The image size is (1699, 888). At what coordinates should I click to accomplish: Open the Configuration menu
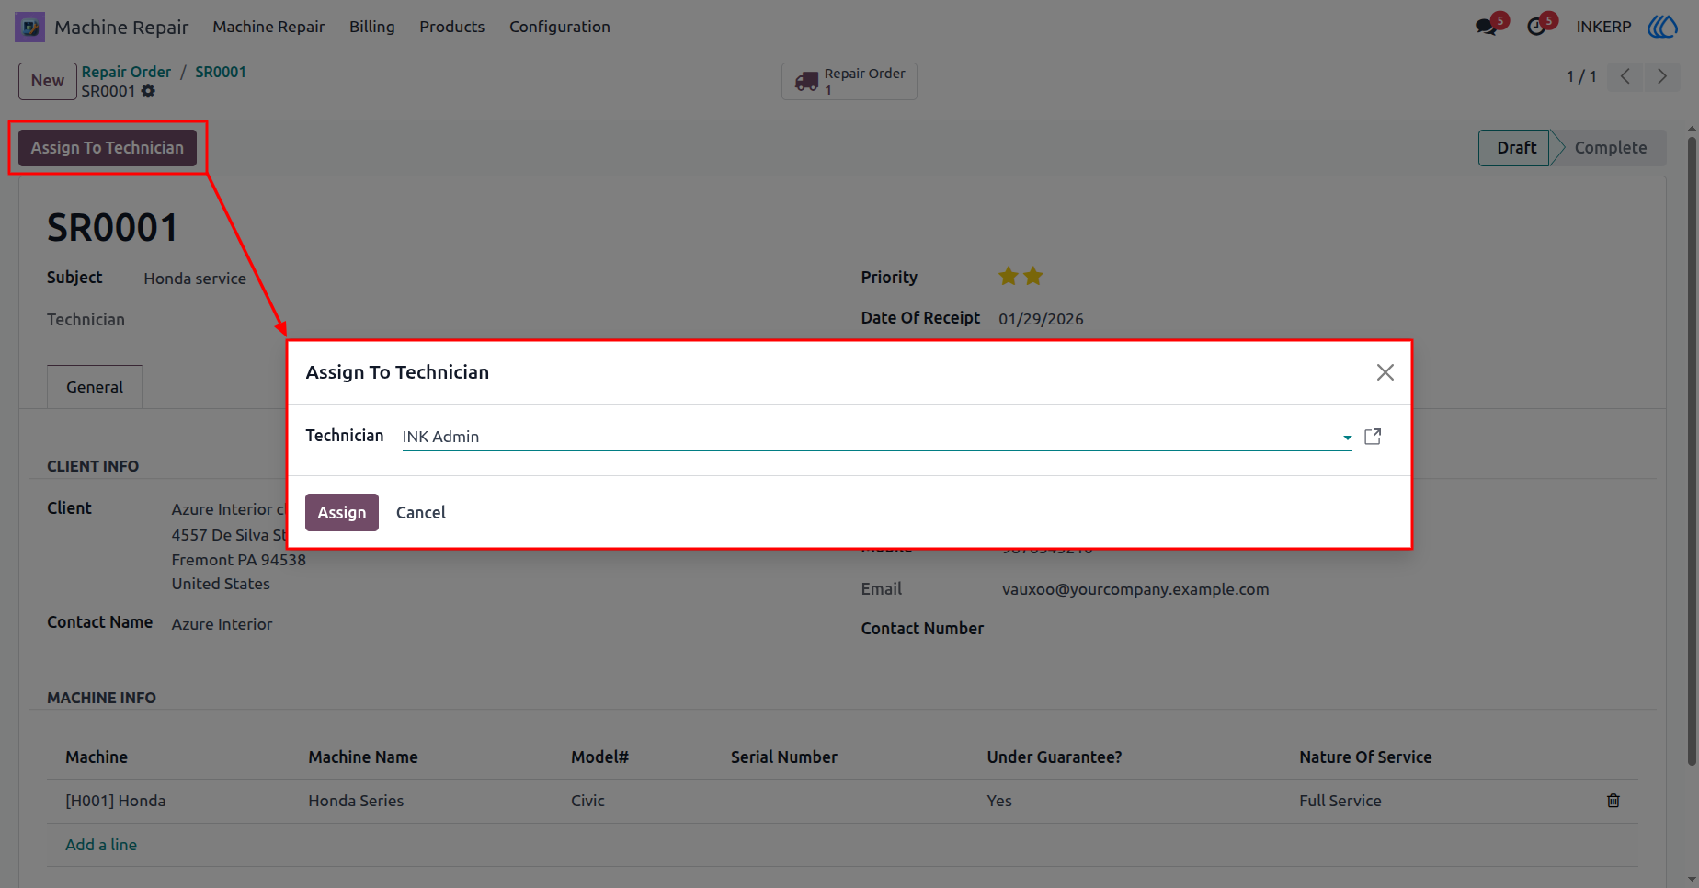560,27
